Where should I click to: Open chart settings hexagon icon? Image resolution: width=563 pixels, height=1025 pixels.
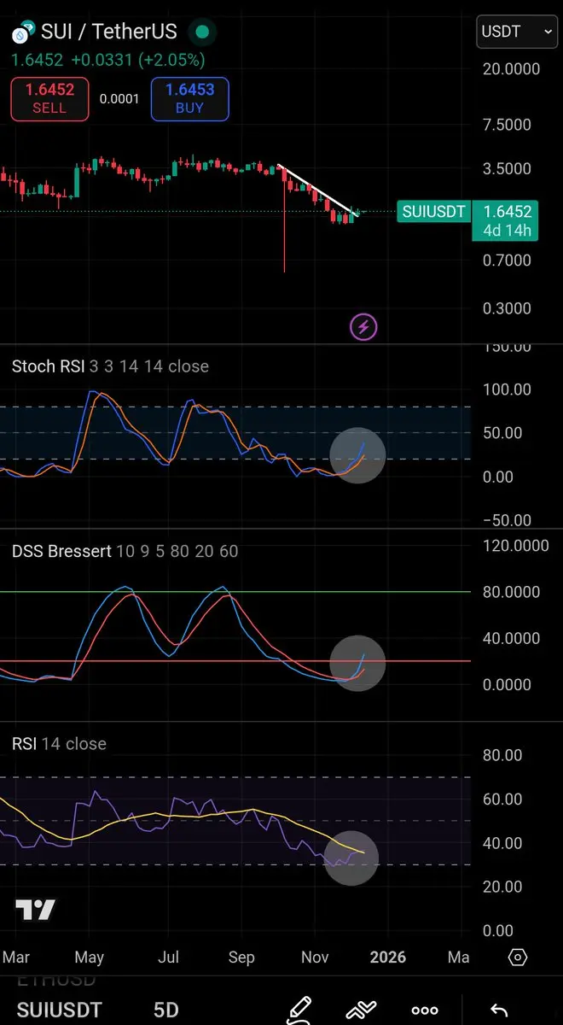pyautogui.click(x=518, y=957)
